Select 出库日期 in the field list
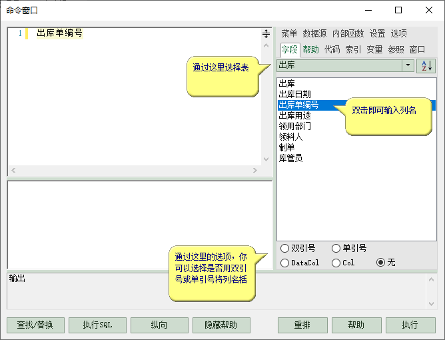The height and width of the screenshot is (340, 445). 294,94
